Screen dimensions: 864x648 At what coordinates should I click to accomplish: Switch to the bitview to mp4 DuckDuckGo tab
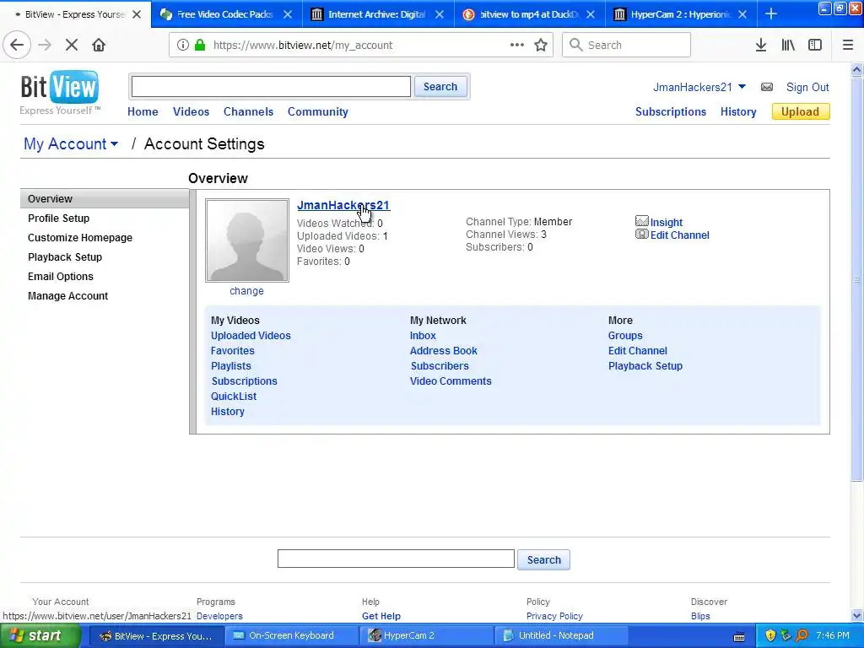tap(530, 14)
